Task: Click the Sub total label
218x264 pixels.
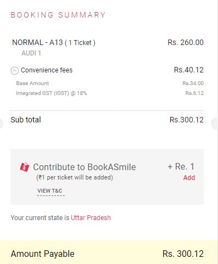Action: pos(26,120)
